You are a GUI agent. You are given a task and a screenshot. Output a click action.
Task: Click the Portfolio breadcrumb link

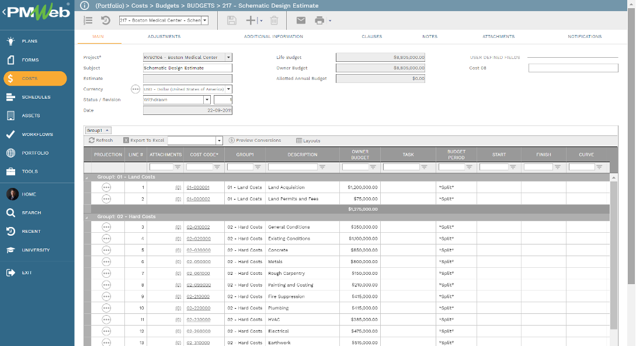pyautogui.click(x=110, y=6)
